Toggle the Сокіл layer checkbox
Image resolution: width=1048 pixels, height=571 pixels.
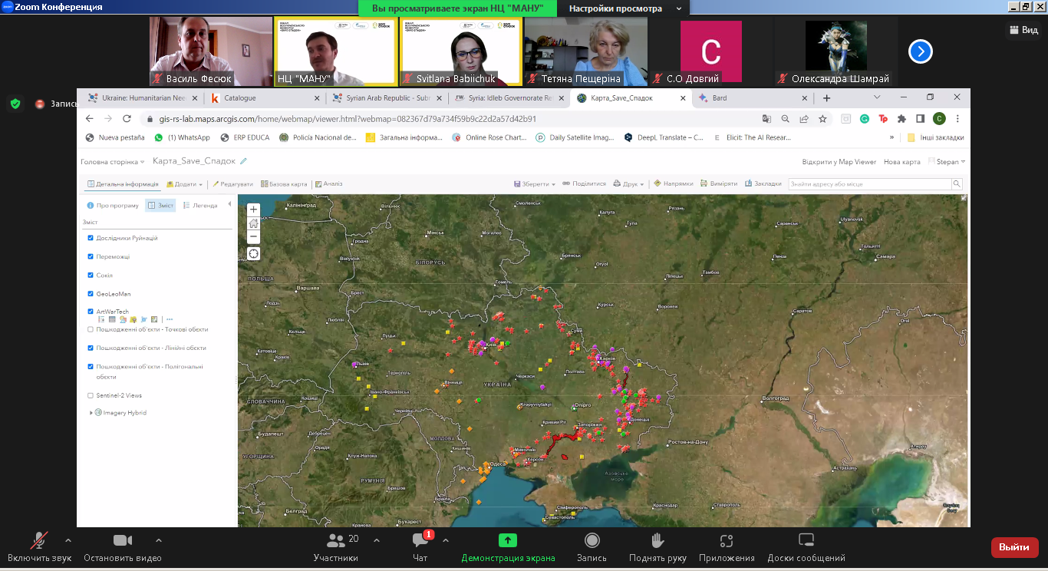pyautogui.click(x=91, y=275)
